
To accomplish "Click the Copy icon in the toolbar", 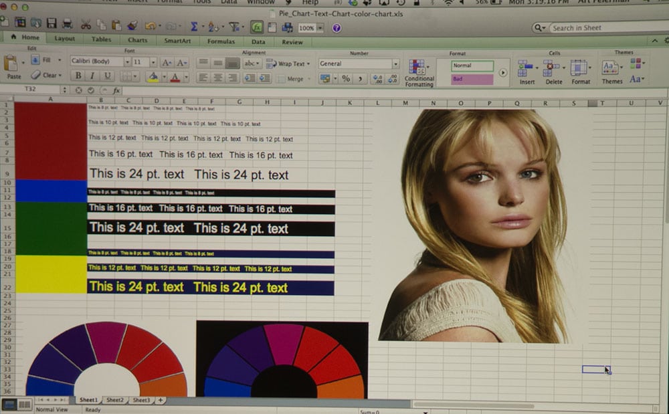I will (101, 25).
